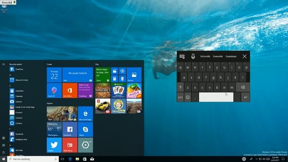This screenshot has height=162, width=288.
Task: Open the Settings gear in Start sidebar
Action: (x=4, y=145)
